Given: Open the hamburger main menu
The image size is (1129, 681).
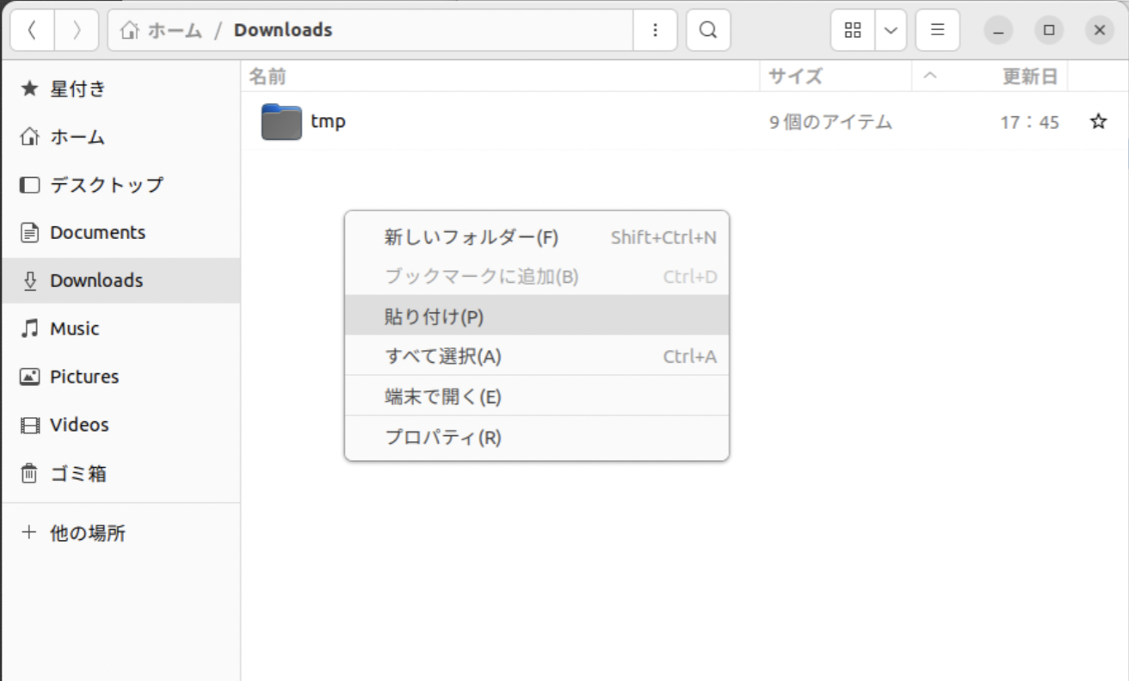Looking at the screenshot, I should coord(938,30).
